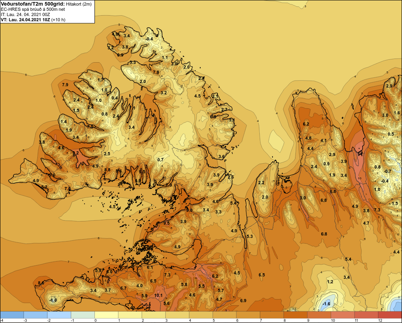Select the legend swatch between 0 and 1
The width and height of the screenshot is (402, 323).
coord(107,315)
